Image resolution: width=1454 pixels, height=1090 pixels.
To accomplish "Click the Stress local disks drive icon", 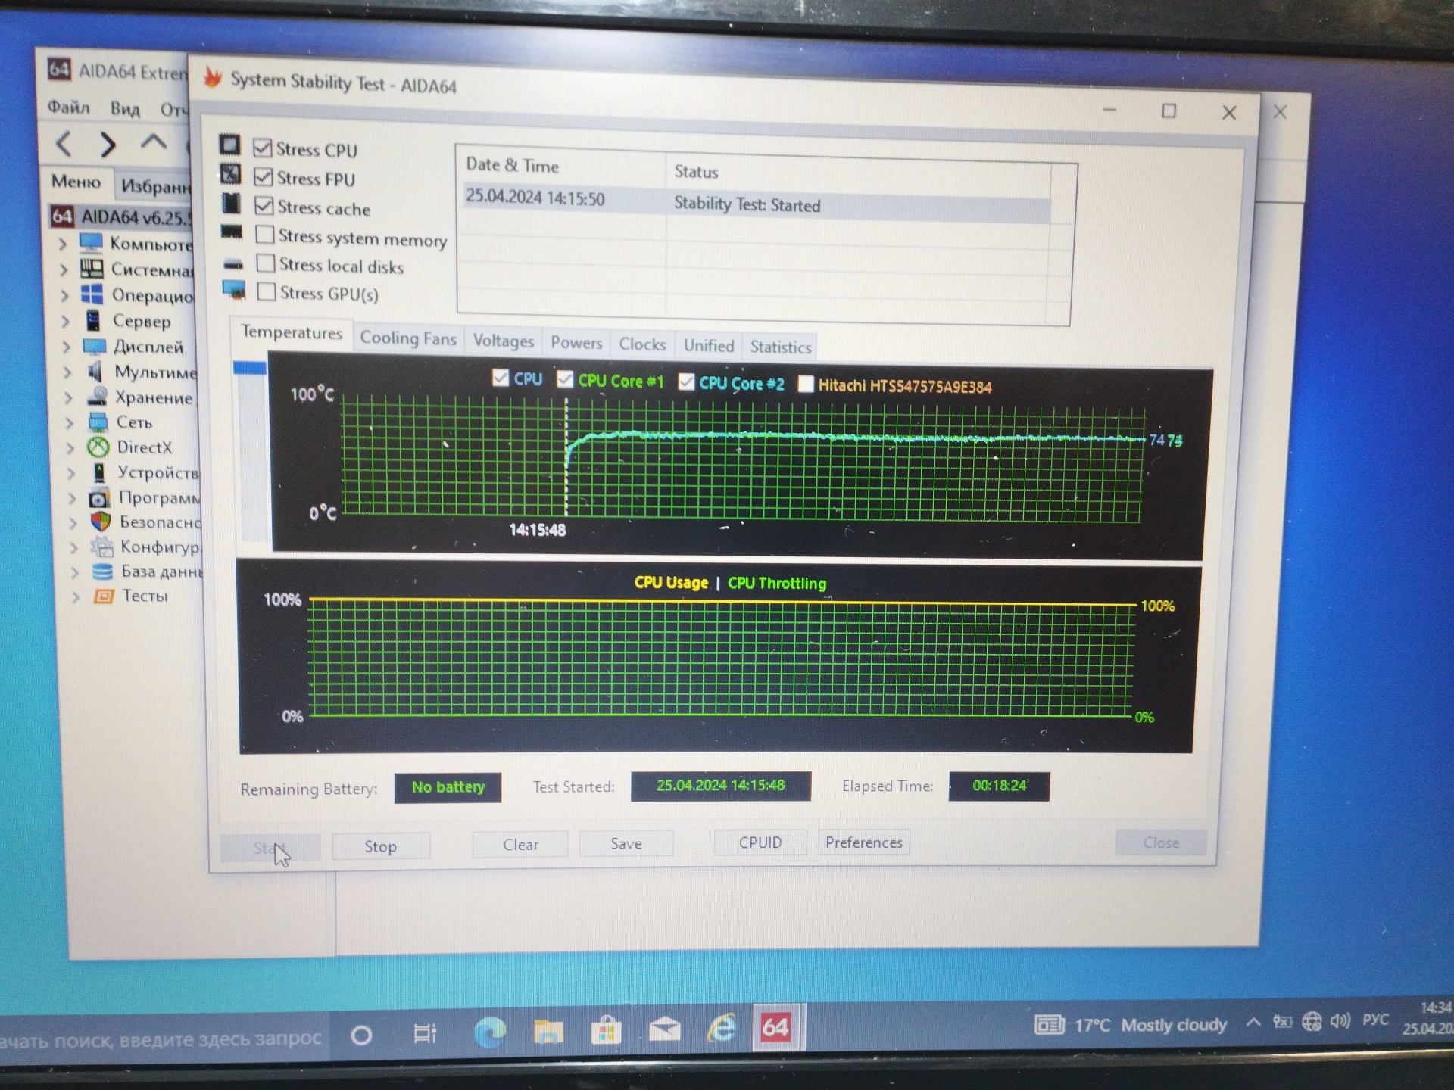I will coord(233,264).
